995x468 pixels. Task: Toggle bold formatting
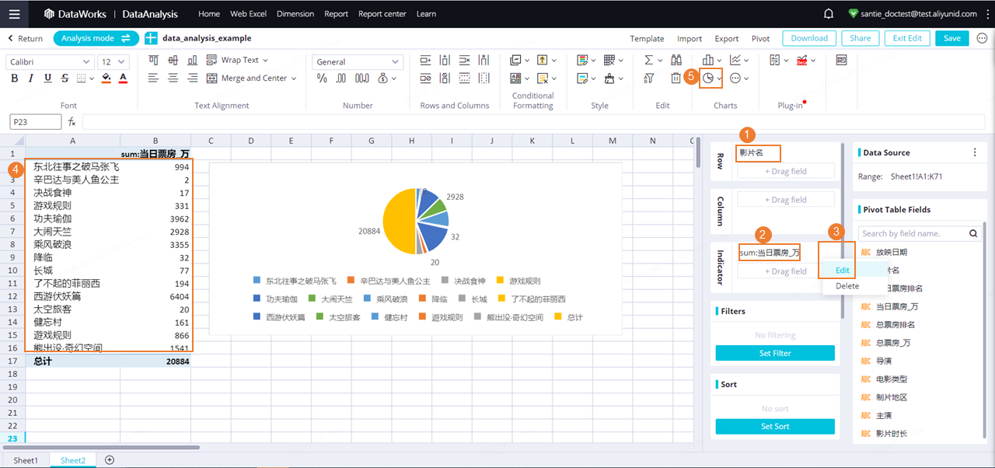tap(14, 78)
